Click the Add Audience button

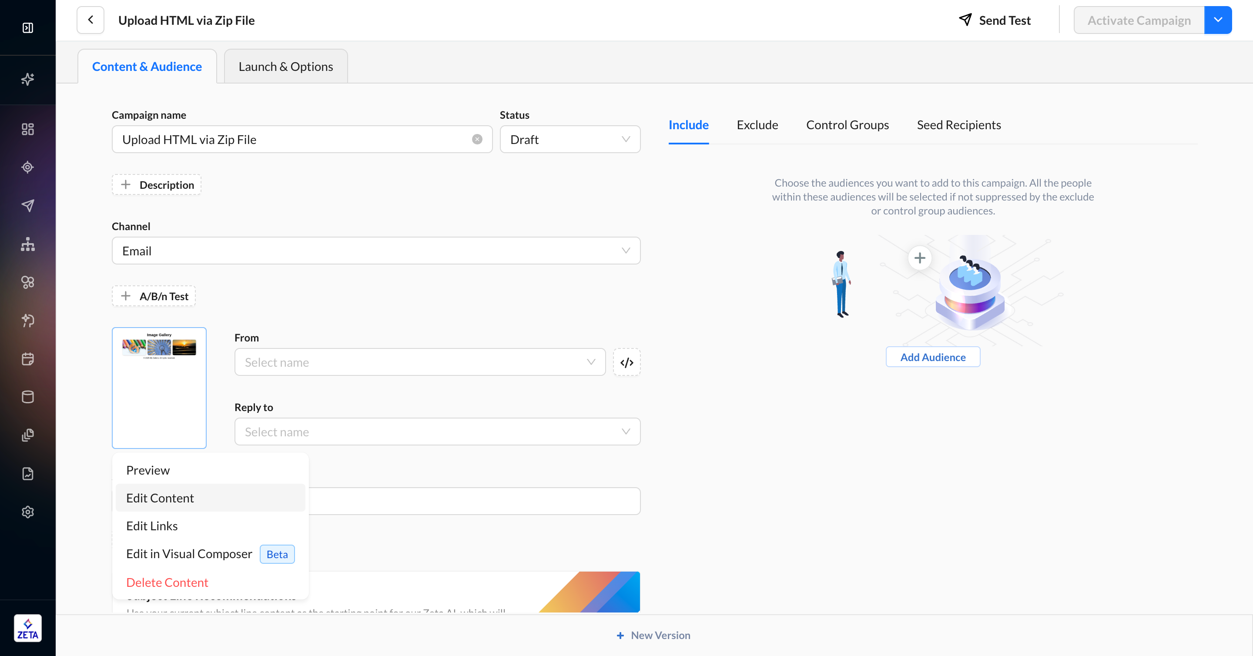[932, 357]
